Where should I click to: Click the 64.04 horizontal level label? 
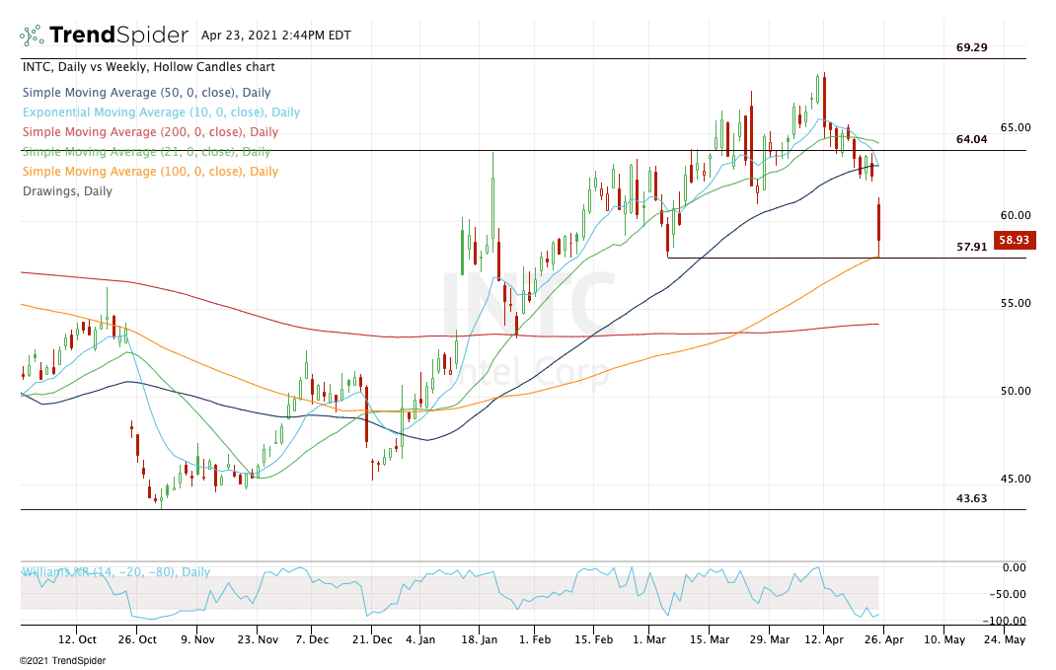pos(972,139)
